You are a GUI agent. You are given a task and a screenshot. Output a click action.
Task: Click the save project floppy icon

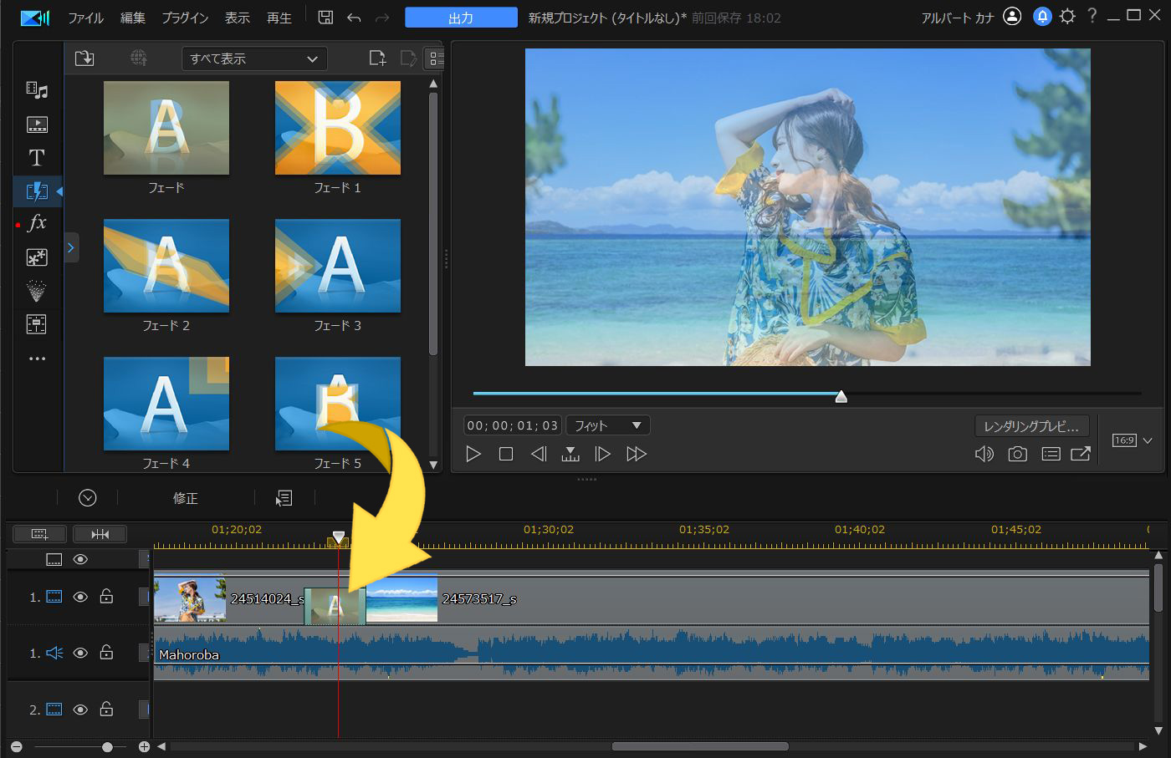tap(326, 18)
